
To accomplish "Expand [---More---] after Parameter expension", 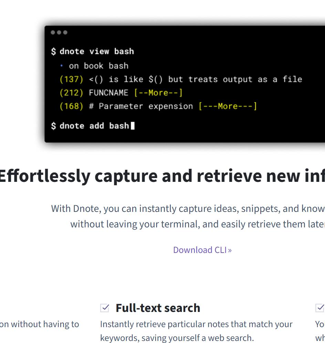I will pos(228,106).
